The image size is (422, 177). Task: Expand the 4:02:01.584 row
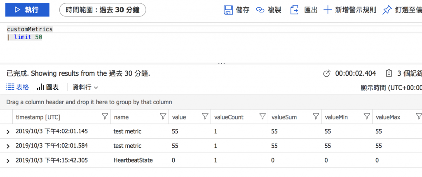pos(8,147)
